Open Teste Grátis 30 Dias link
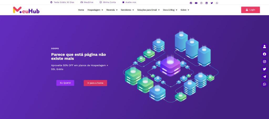 [62, 2]
